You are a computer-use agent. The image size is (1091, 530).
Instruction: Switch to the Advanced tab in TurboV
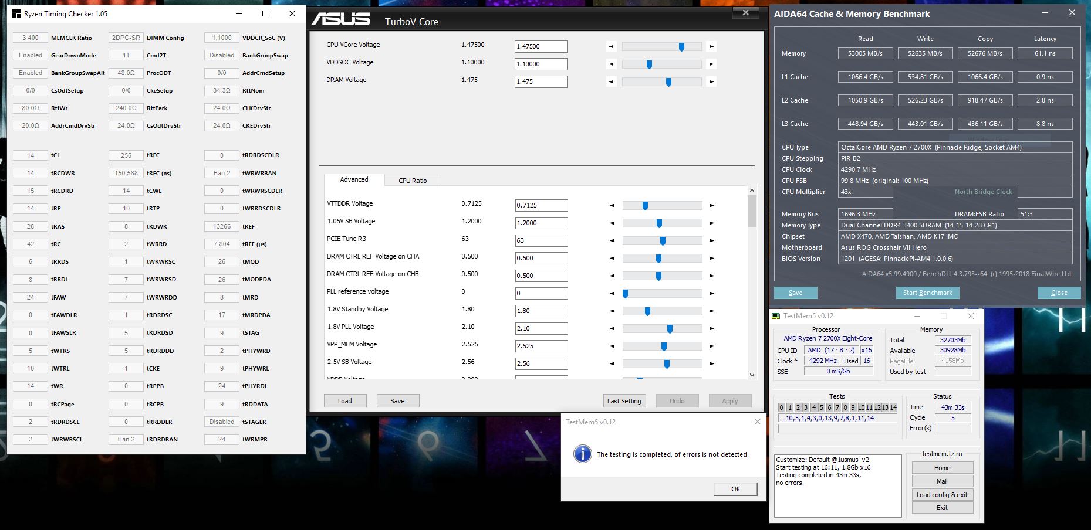coord(354,179)
